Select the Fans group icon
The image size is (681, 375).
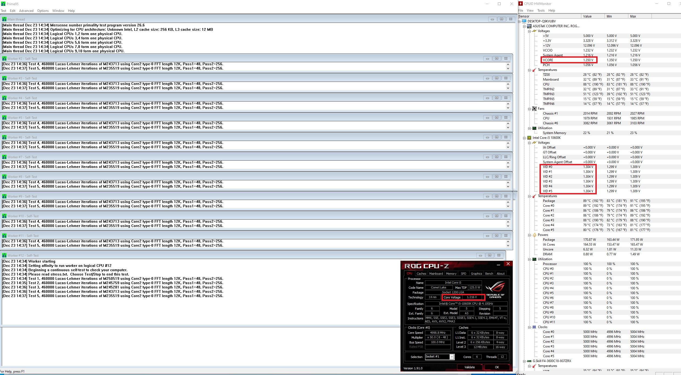[534, 109]
